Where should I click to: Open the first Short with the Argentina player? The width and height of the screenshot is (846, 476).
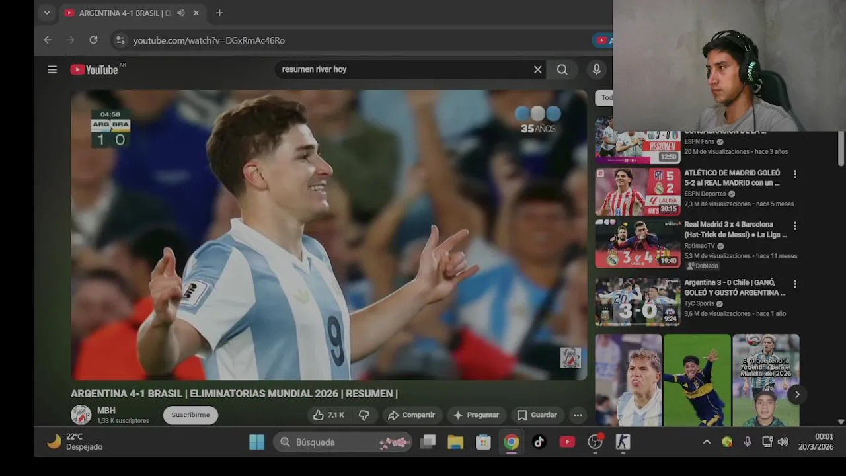point(628,380)
